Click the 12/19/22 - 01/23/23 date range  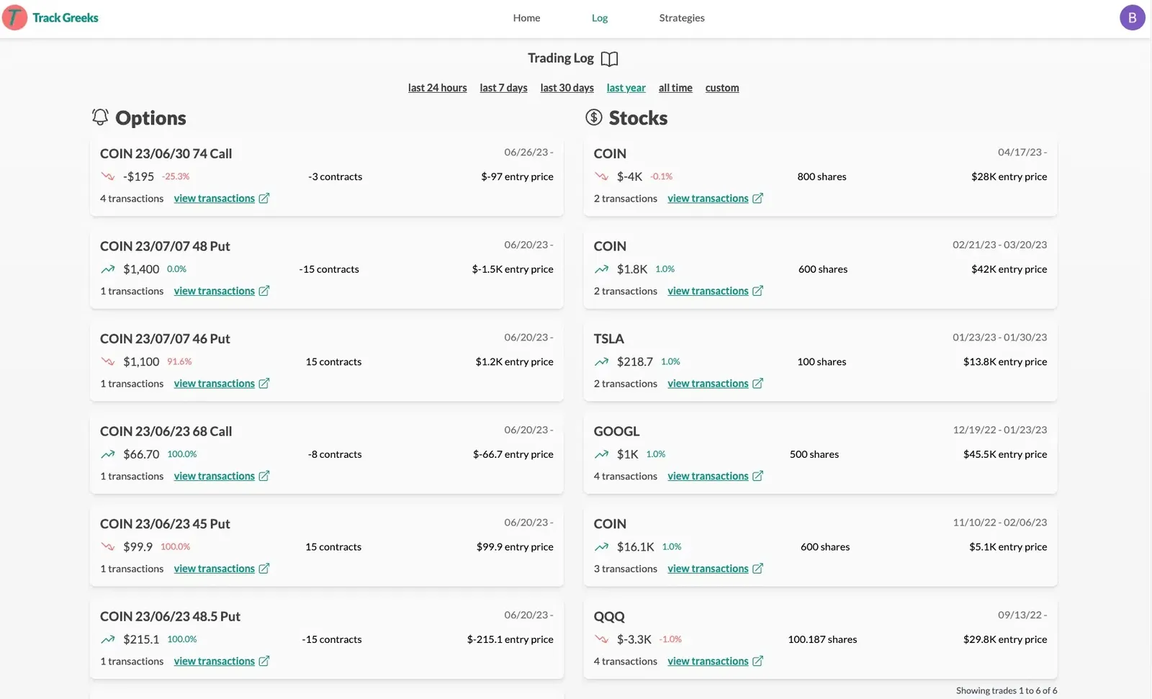(x=1000, y=430)
